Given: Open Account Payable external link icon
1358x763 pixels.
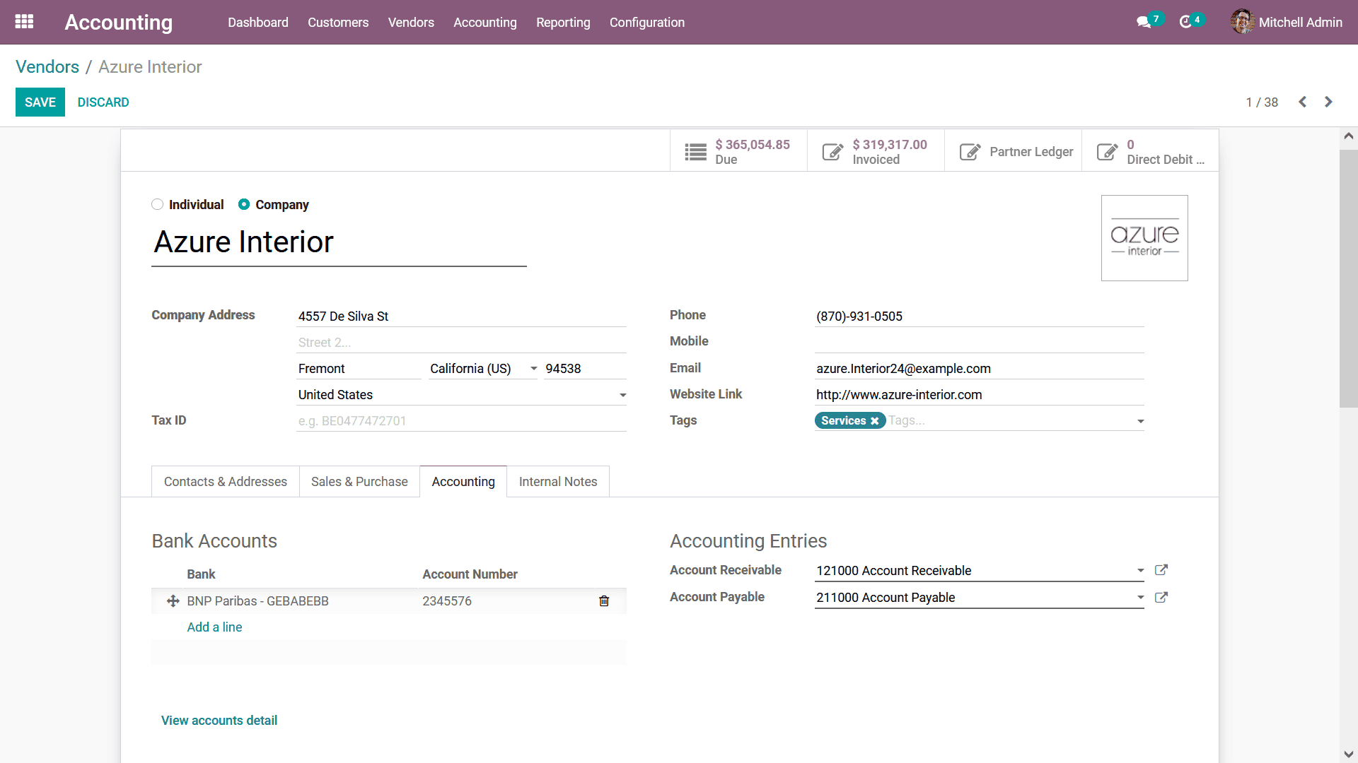Looking at the screenshot, I should coord(1161,598).
